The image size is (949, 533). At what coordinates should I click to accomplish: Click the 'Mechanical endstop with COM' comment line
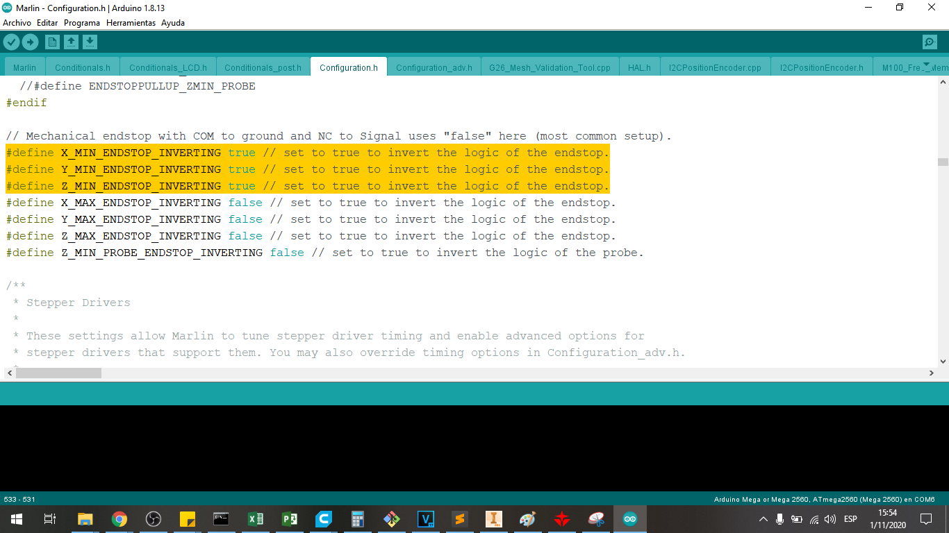coord(339,136)
